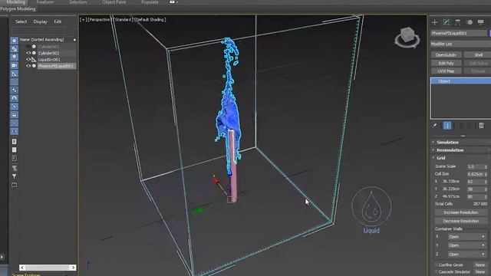Click the UVW Map modifier button
Image resolution: width=491 pixels, height=276 pixels.
pyautogui.click(x=446, y=71)
